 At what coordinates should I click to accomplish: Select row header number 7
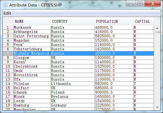click(x=8, y=54)
